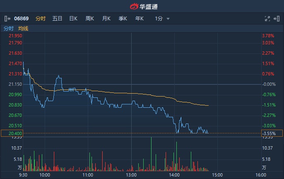Select the 季K chart tab
The height and width of the screenshot is (179, 284).
(123, 19)
